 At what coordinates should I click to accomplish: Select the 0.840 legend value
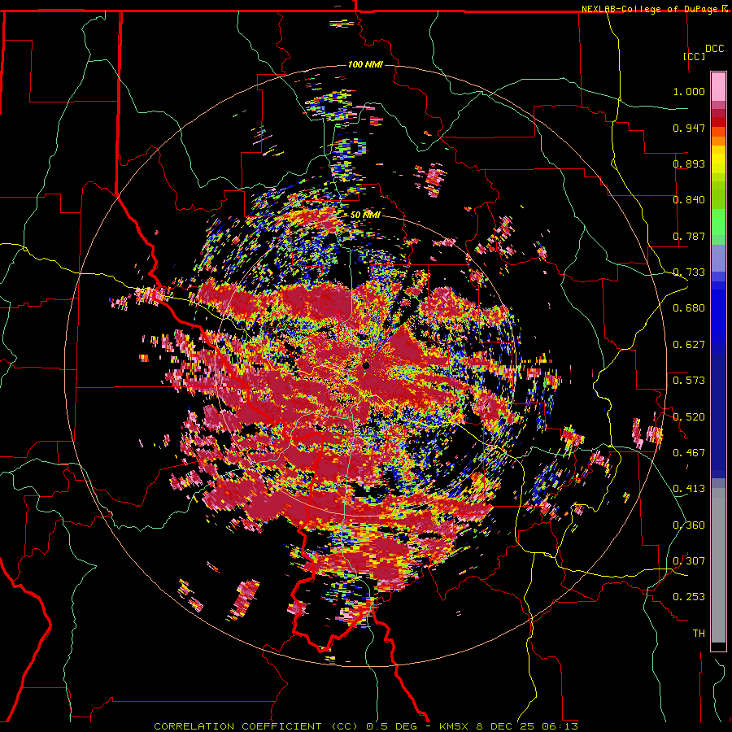tap(689, 200)
